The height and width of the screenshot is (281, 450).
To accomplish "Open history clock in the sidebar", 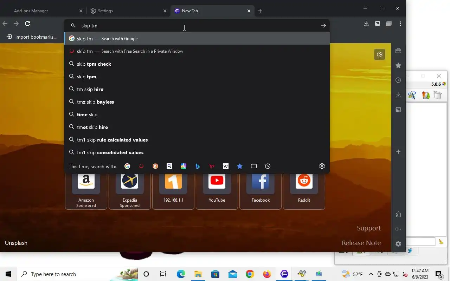I will tap(398, 80).
